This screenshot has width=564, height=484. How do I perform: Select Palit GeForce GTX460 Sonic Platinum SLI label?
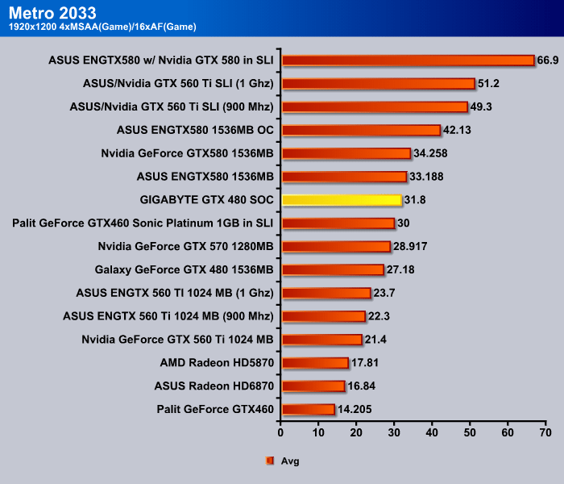(143, 223)
